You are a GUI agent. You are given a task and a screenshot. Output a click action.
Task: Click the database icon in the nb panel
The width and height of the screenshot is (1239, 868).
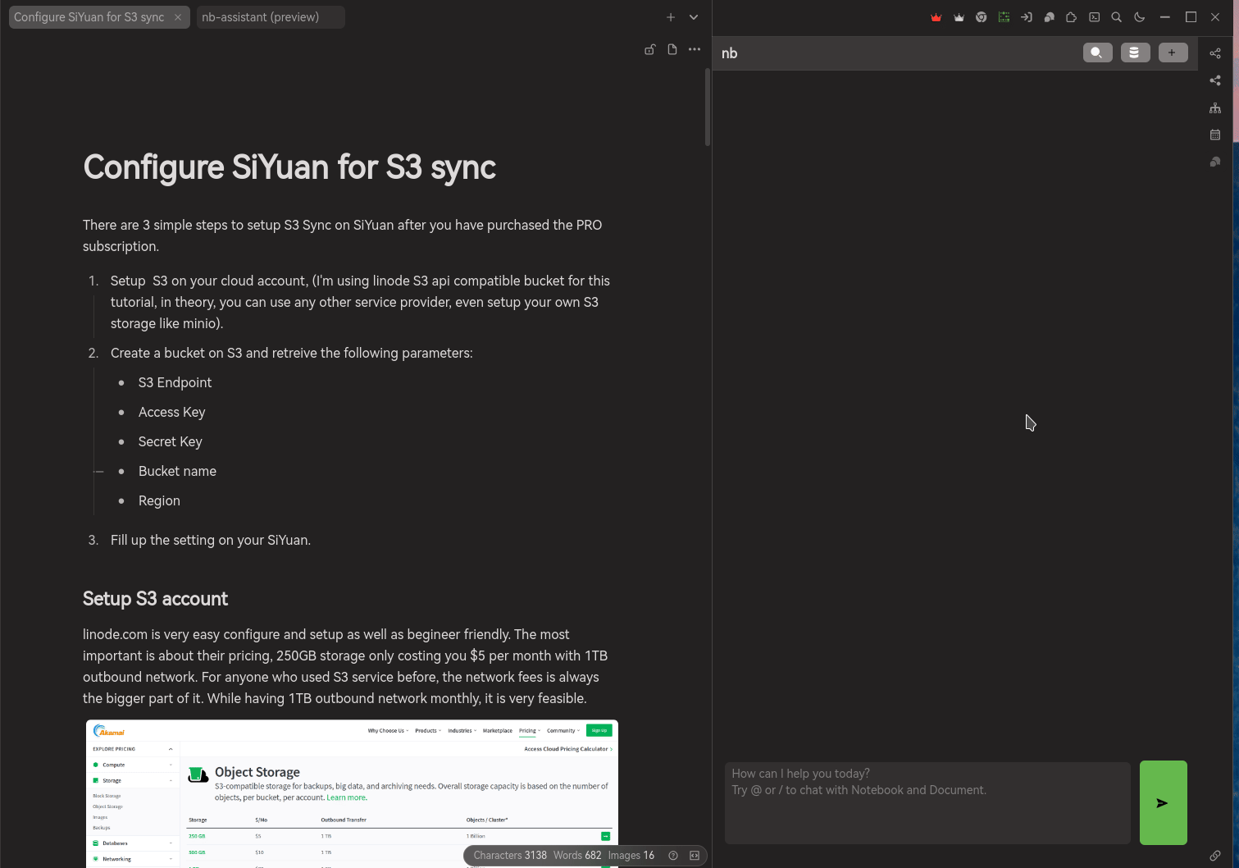coord(1135,53)
